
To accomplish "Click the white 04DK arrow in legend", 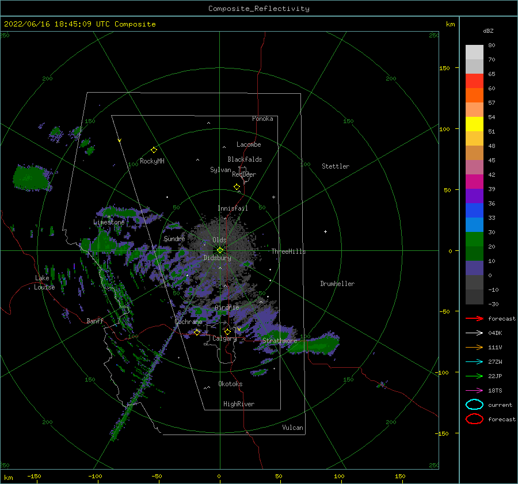I will click(x=474, y=333).
